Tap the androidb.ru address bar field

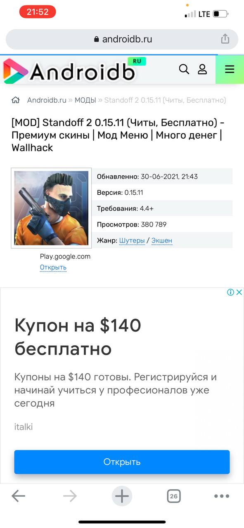point(122,39)
